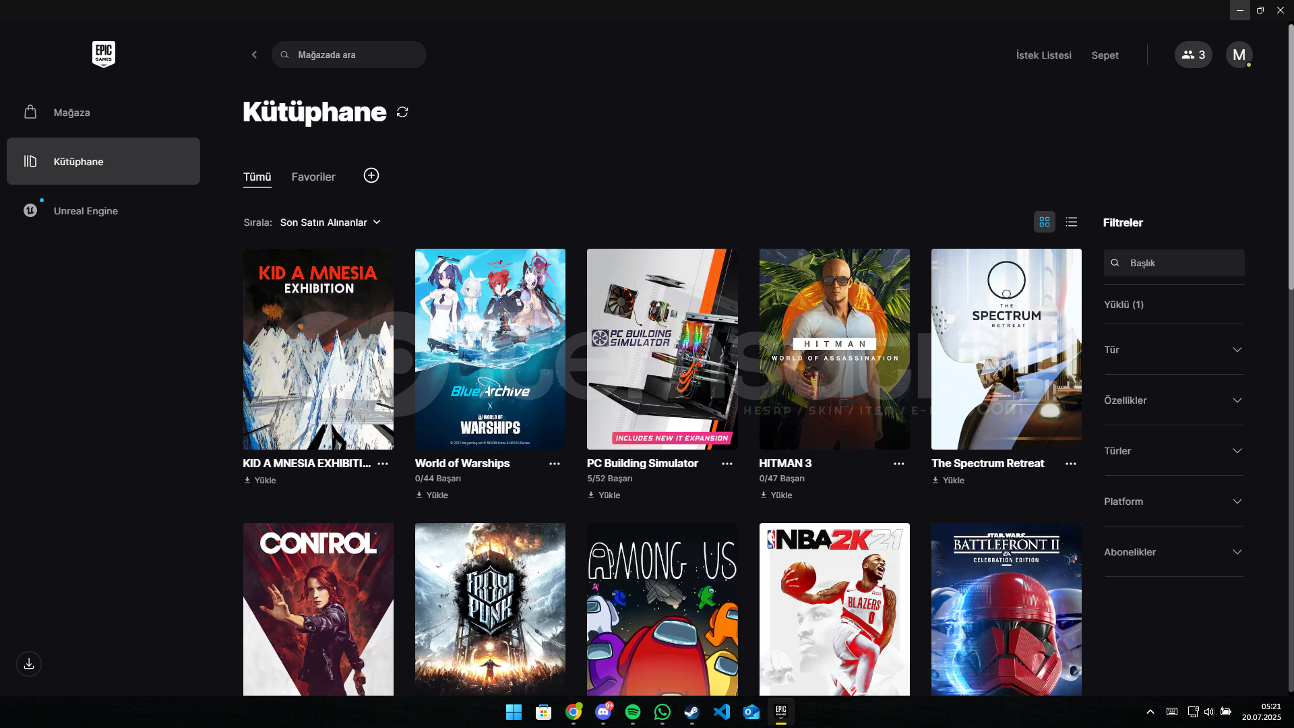Open the friends list showing 3
The width and height of the screenshot is (1294, 728).
tap(1194, 55)
